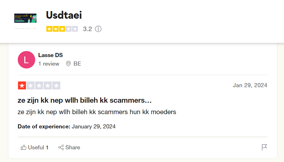284x162 pixels.
Task: Open the review title 'ze zijn kk nep...'
Action: coord(85,100)
